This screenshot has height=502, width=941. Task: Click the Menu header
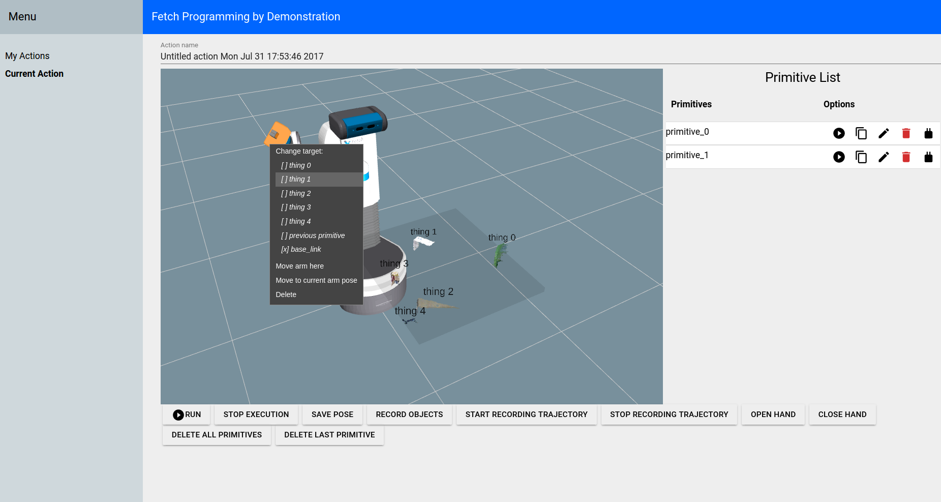(x=22, y=16)
